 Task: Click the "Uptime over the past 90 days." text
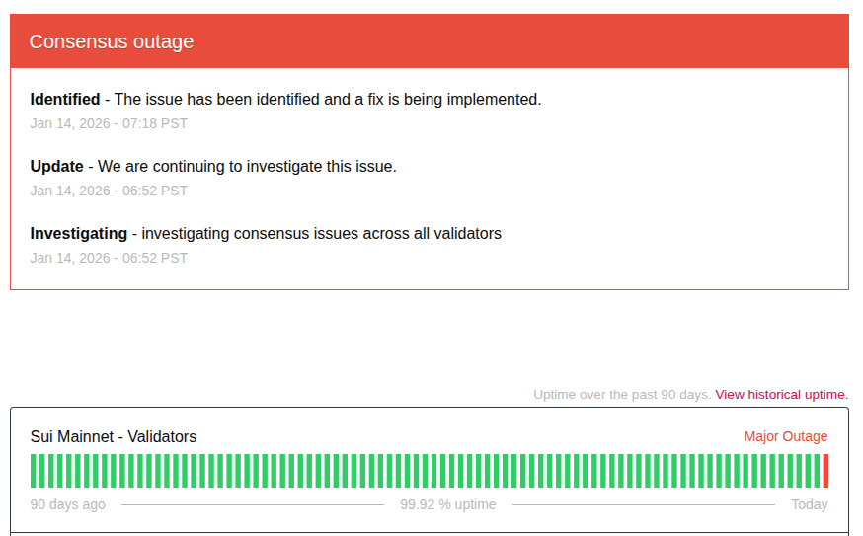point(622,394)
